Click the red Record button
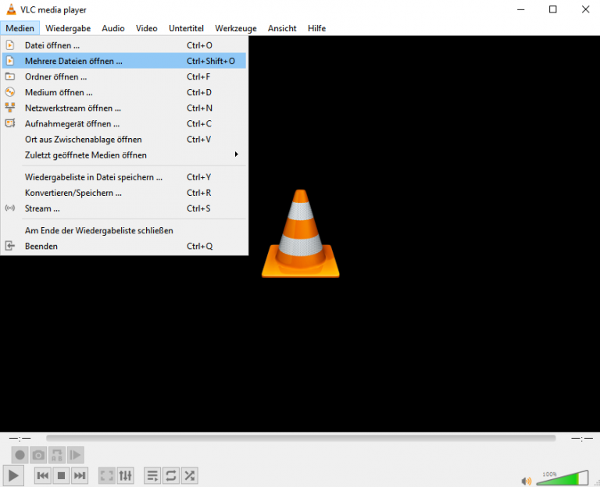 (x=20, y=455)
